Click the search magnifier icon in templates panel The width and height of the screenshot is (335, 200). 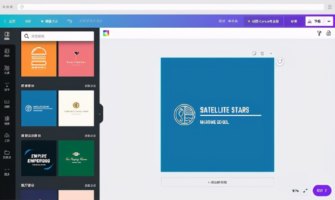pyautogui.click(x=27, y=36)
